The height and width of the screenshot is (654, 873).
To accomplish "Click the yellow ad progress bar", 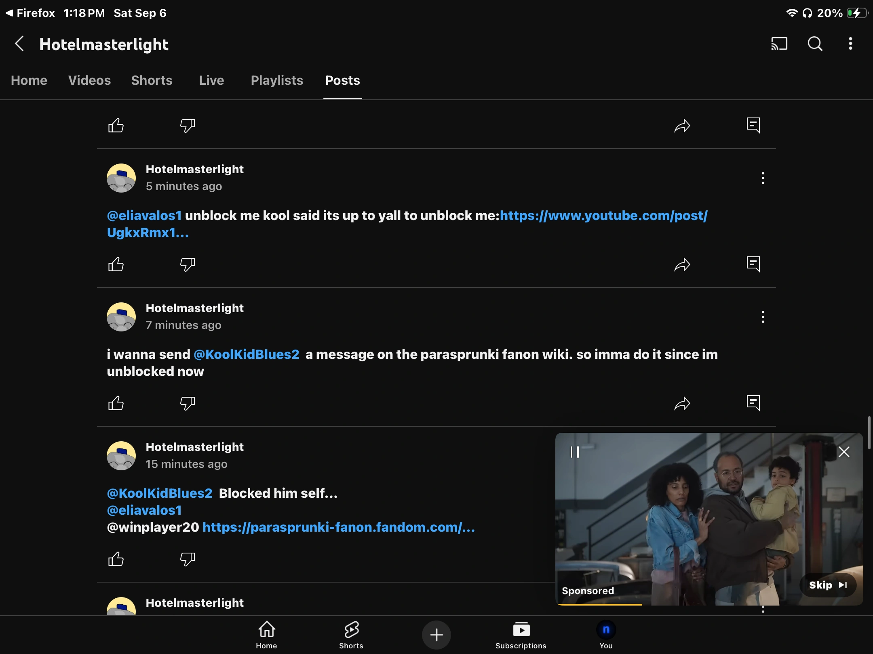I will click(600, 604).
